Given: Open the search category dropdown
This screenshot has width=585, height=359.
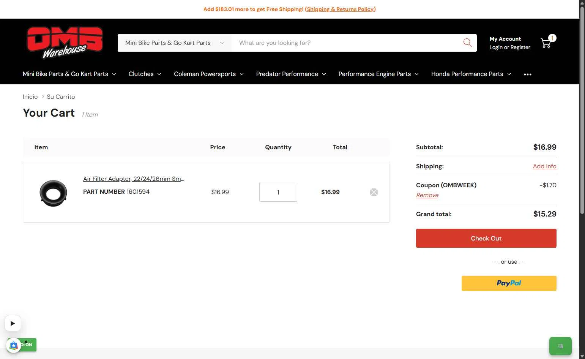Looking at the screenshot, I should [175, 43].
